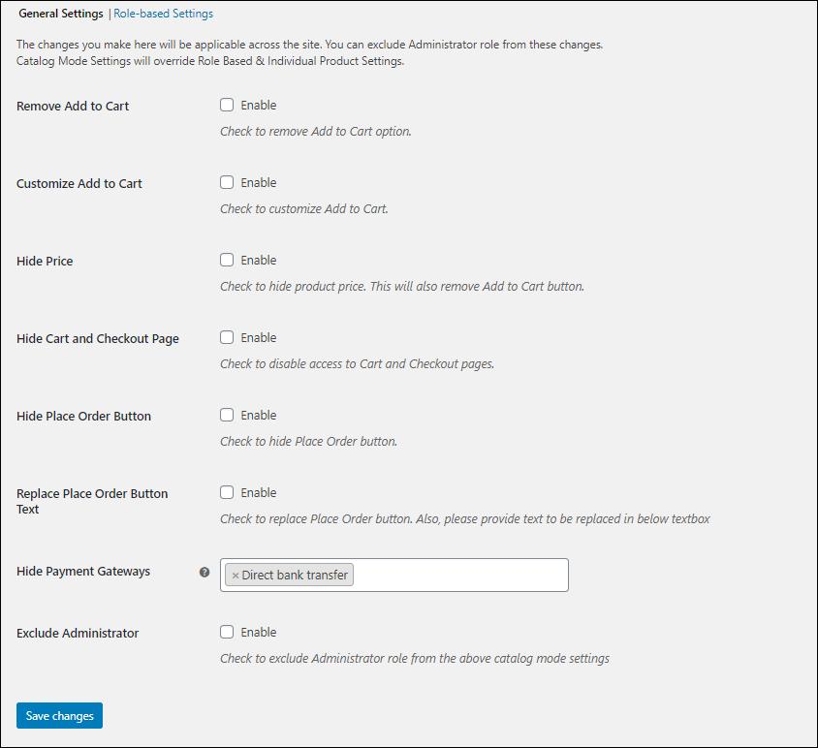Enable the Remove Add to Cart option
This screenshot has height=748, width=818.
[226, 105]
